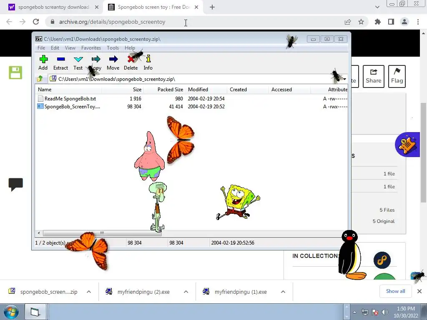The width and height of the screenshot is (427, 320).
Task: Open the Chrome profile avatar
Action: 404,22
